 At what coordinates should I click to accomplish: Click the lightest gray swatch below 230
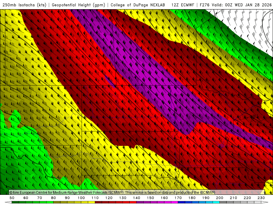coord(258,202)
